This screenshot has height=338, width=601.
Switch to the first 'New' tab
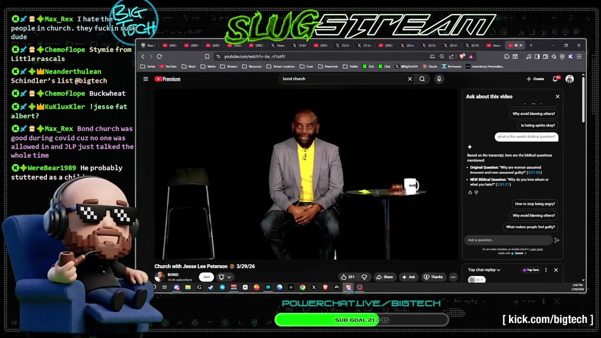coord(148,46)
